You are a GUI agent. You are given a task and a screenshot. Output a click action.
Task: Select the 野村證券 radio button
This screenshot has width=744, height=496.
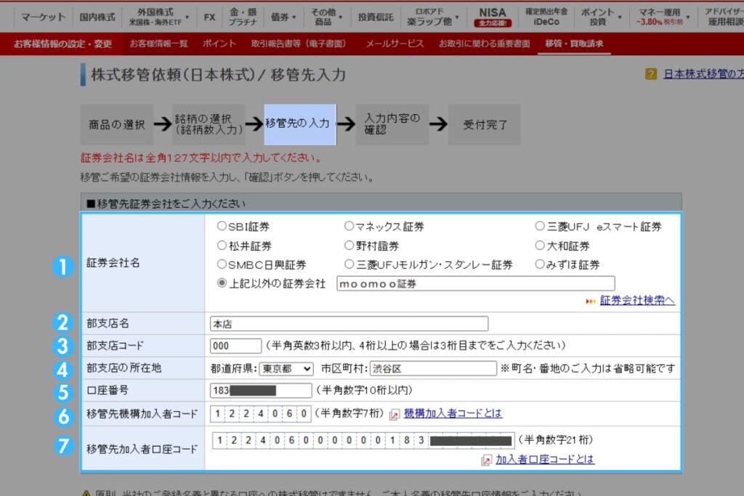coord(349,245)
